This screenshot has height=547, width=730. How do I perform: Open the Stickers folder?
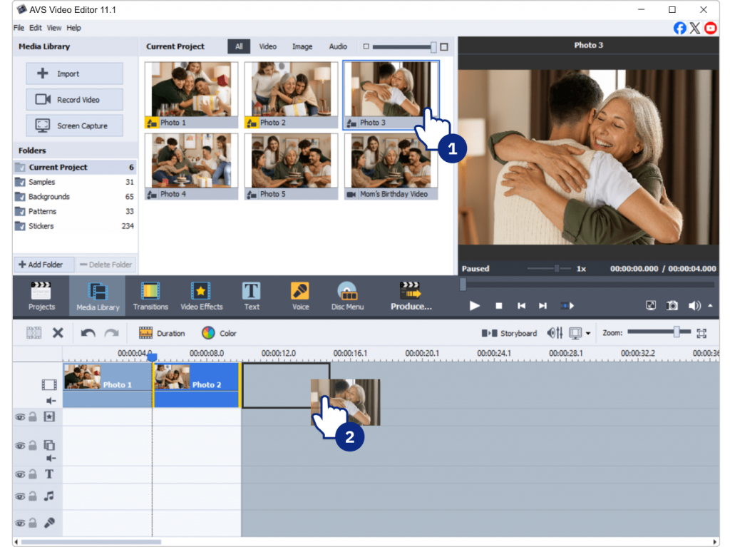click(x=41, y=226)
